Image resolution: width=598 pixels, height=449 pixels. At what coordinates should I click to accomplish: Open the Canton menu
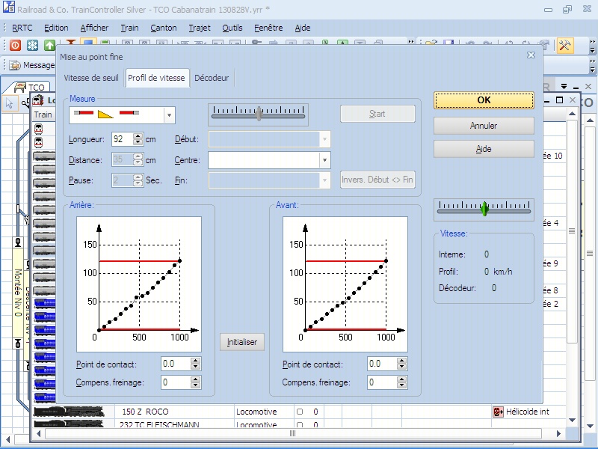tap(164, 28)
